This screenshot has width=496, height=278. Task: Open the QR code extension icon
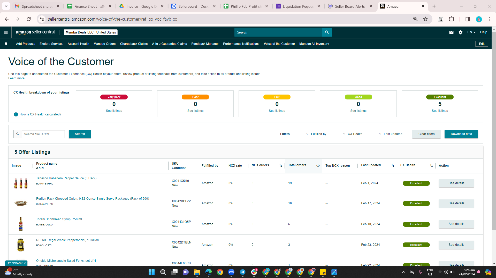pyautogui.click(x=440, y=19)
